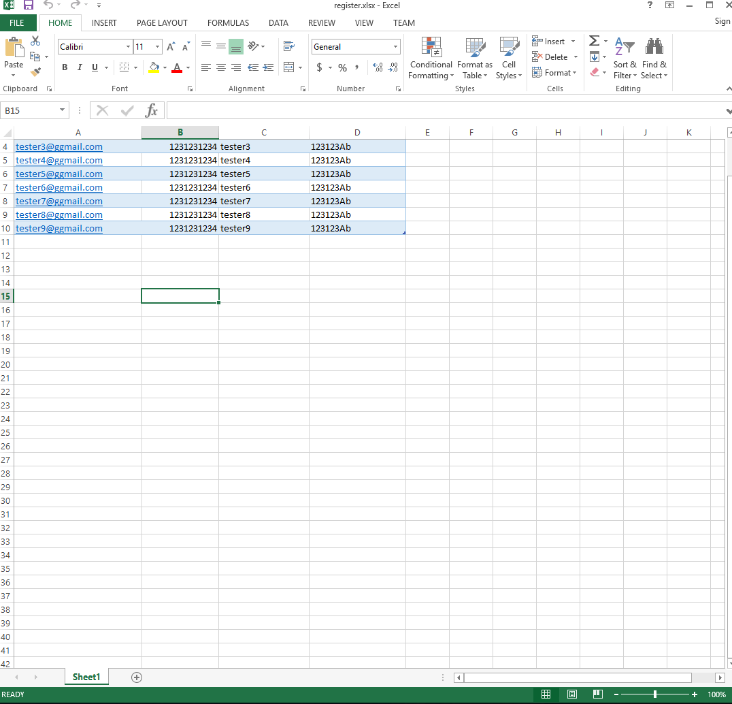Image resolution: width=732 pixels, height=704 pixels.
Task: Click the Increase Font Size icon
Action: pyautogui.click(x=171, y=47)
